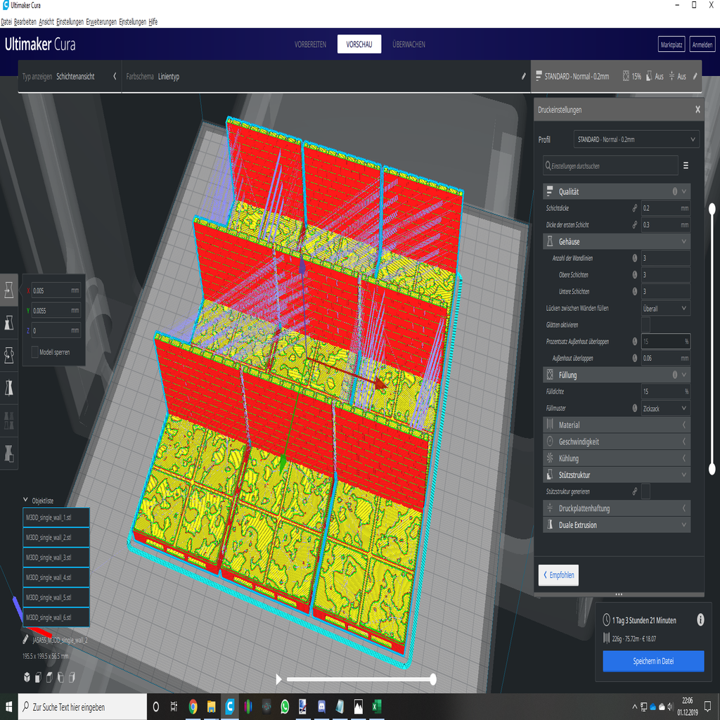
Task: Open the Datei menu
Action: (x=6, y=22)
